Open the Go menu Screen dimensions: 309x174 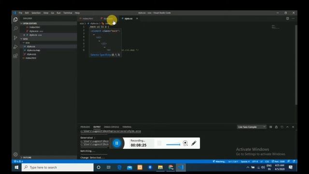[53, 13]
